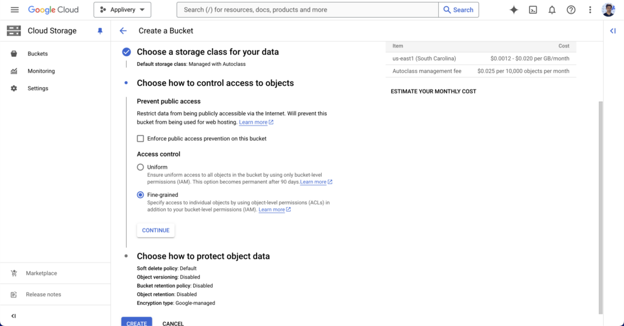Viewport: 624px width, 326px height.
Task: Open the Applivery project selector dropdown
Action: (x=122, y=10)
